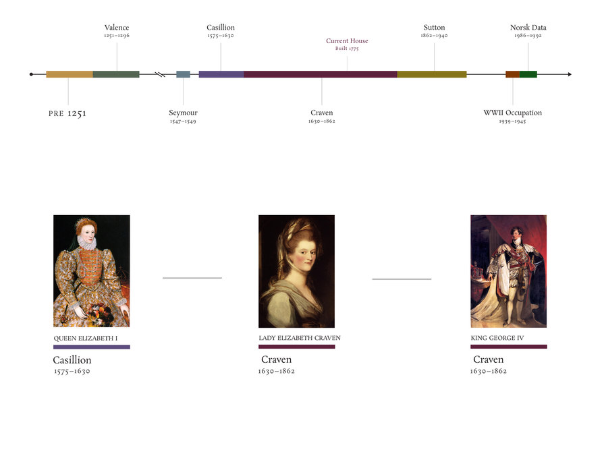Click the timeline break slash marks

[x=160, y=74]
